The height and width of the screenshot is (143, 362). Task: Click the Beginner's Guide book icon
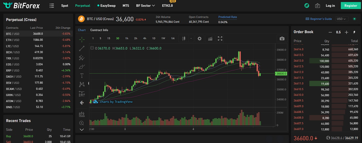click(x=307, y=19)
